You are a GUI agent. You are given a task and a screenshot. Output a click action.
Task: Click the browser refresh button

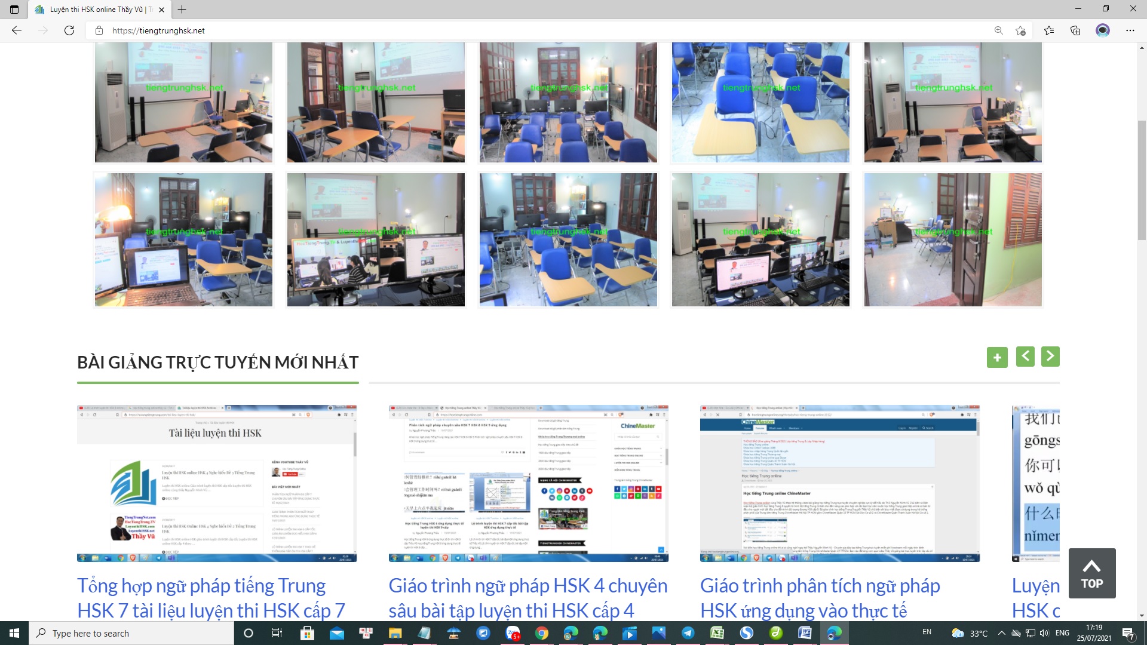point(69,30)
